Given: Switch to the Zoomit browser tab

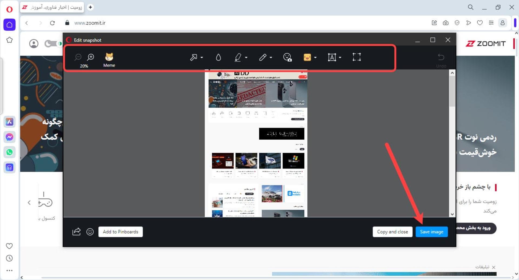Looking at the screenshot, I should pyautogui.click(x=52, y=7).
